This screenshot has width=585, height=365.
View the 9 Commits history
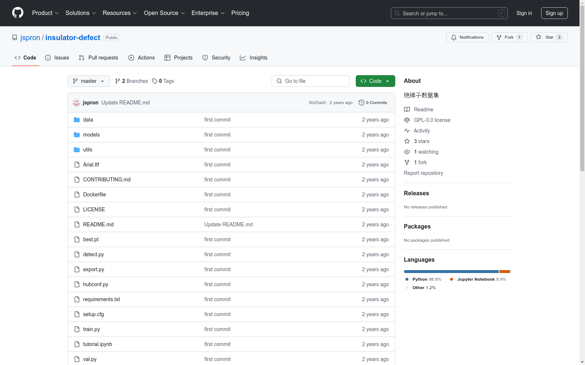click(x=373, y=103)
